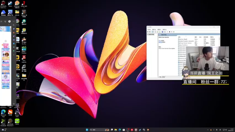Viewport: 235px width, 132px height.
Task: Open Steam from the taskbar
Action: pyautogui.click(x=140, y=130)
